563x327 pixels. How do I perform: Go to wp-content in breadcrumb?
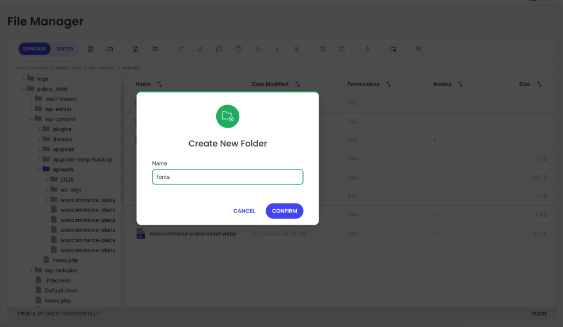pyautogui.click(x=102, y=67)
